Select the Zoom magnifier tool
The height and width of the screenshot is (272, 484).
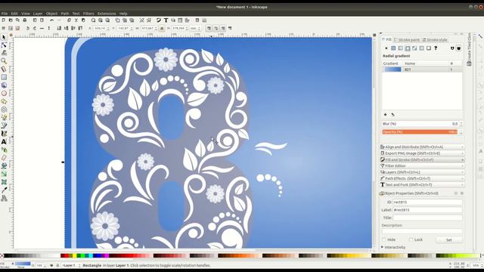[4, 61]
